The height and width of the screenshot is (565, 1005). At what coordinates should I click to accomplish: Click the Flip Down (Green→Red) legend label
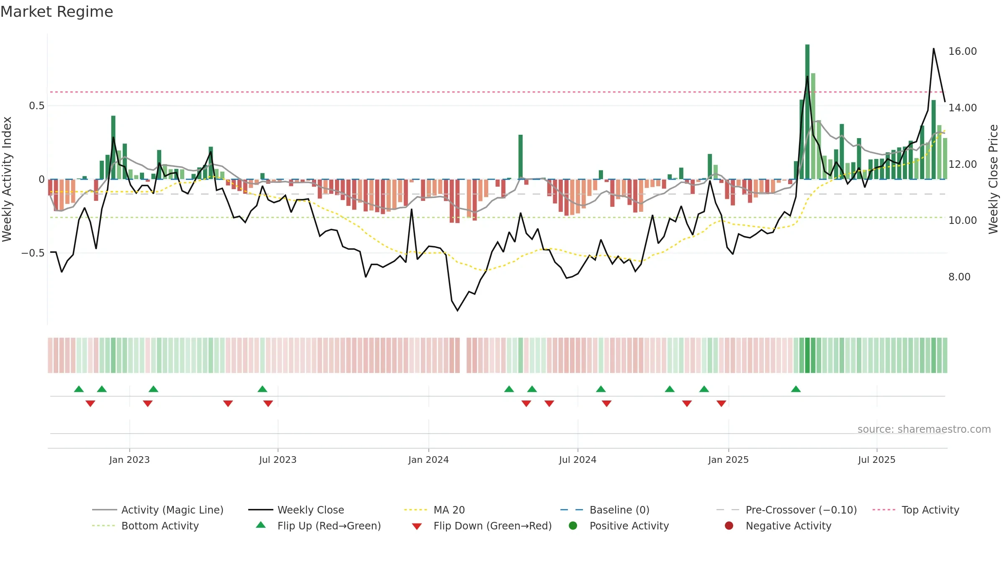492,526
